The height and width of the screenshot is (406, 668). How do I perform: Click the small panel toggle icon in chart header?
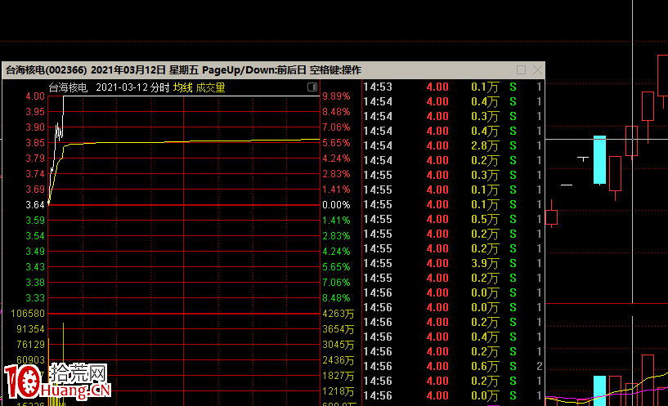click(x=312, y=87)
